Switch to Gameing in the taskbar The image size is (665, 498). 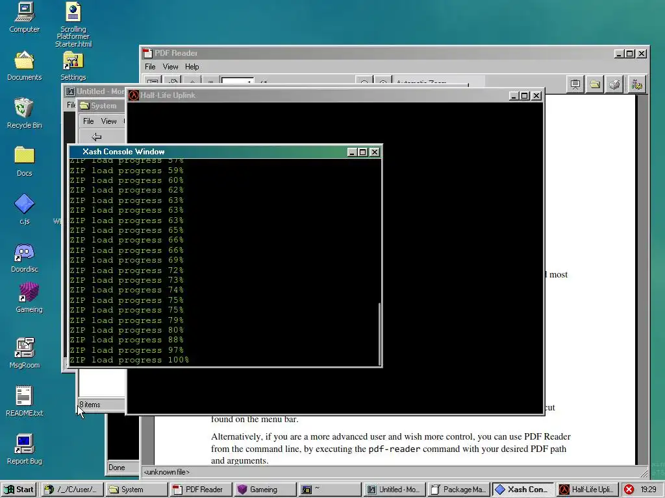tap(266, 490)
